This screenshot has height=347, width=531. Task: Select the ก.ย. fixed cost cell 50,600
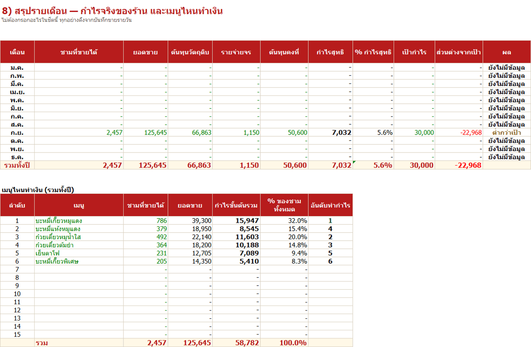[284, 133]
